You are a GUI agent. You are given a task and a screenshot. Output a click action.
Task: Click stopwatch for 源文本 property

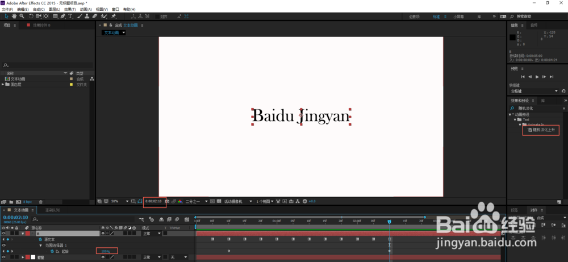[40, 239]
